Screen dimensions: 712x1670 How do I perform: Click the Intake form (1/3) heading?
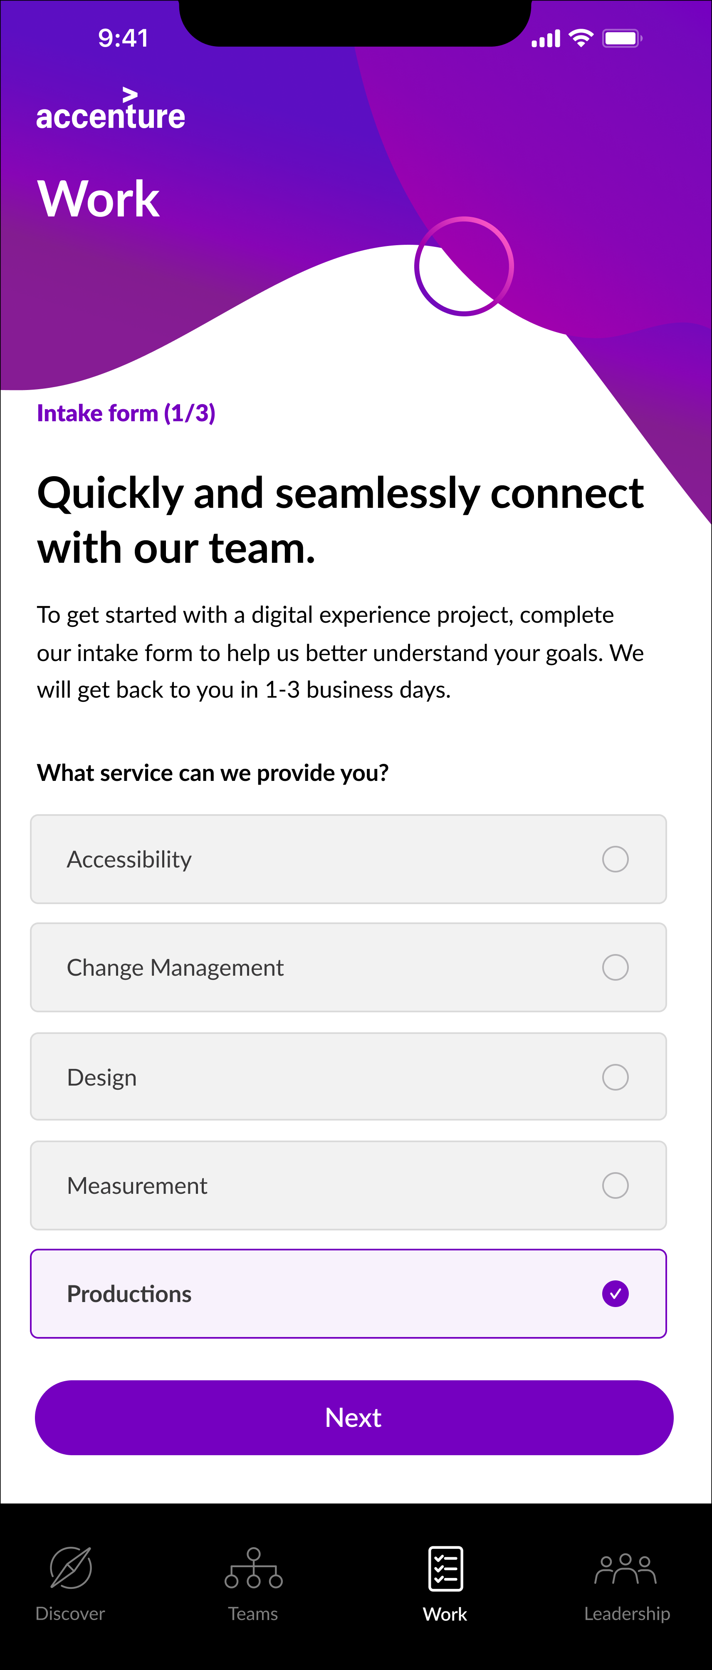(126, 413)
